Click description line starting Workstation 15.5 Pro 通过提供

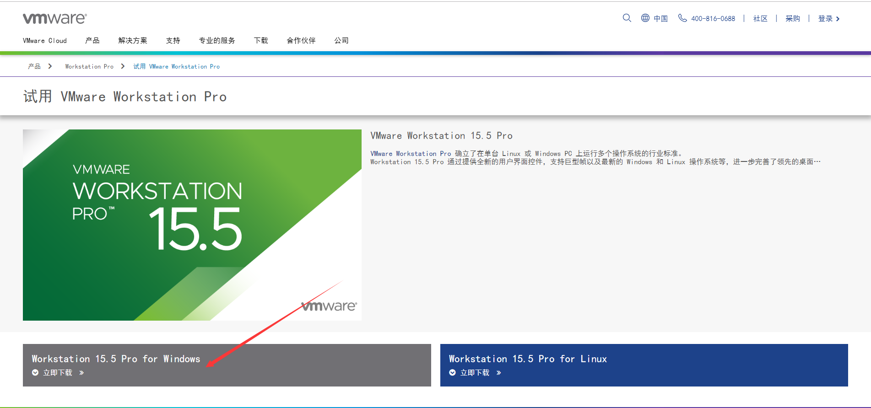click(x=595, y=162)
